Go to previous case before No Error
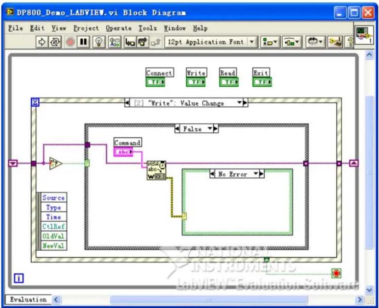 212,174
